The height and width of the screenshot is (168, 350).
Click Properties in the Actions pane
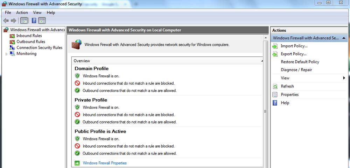click(x=290, y=95)
